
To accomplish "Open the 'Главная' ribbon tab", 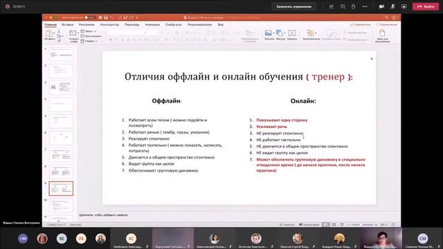I will [x=51, y=25].
